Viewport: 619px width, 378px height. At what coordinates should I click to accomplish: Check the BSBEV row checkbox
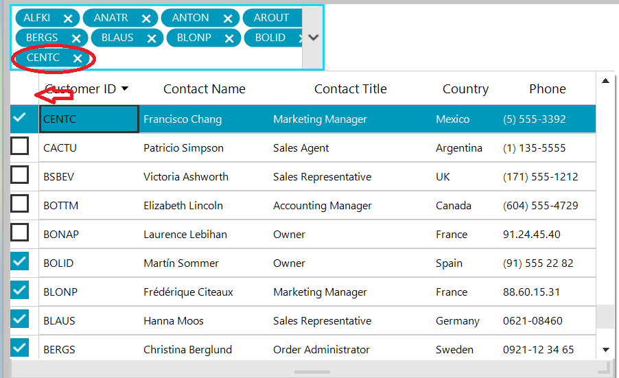pyautogui.click(x=20, y=175)
